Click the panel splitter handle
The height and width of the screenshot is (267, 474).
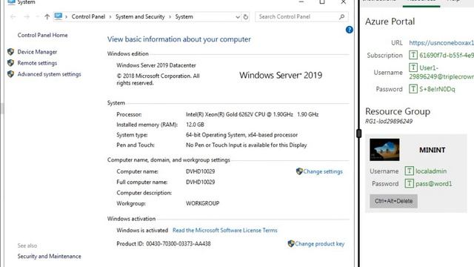click(358, 133)
